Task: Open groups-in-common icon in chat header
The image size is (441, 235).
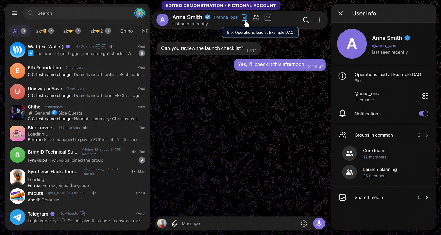Action: (256, 18)
